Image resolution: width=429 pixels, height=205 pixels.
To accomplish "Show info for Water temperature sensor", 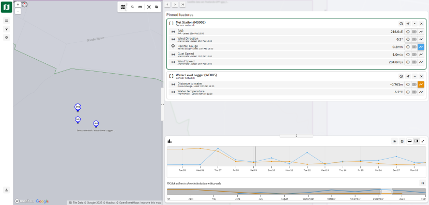I will [x=408, y=92].
